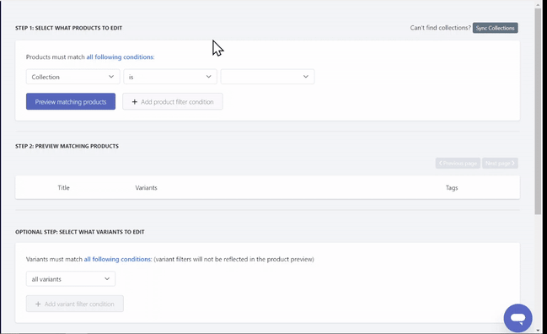This screenshot has height=334, width=547.
Task: Click 'Step 1: Select what products to edit' heading
Action: [x=69, y=28]
